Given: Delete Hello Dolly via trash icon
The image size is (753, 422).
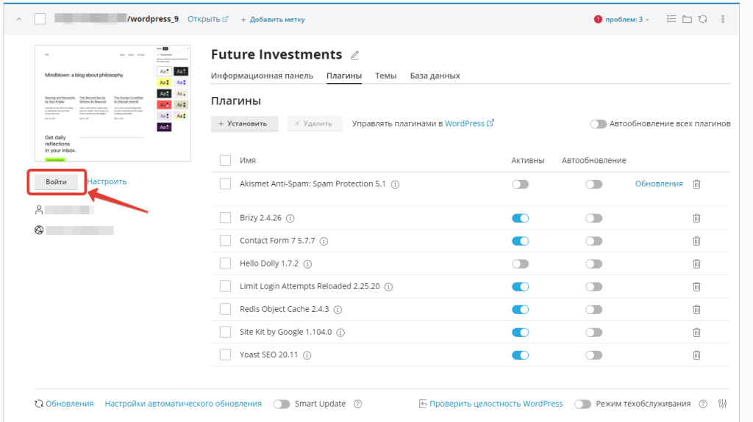Looking at the screenshot, I should (697, 263).
